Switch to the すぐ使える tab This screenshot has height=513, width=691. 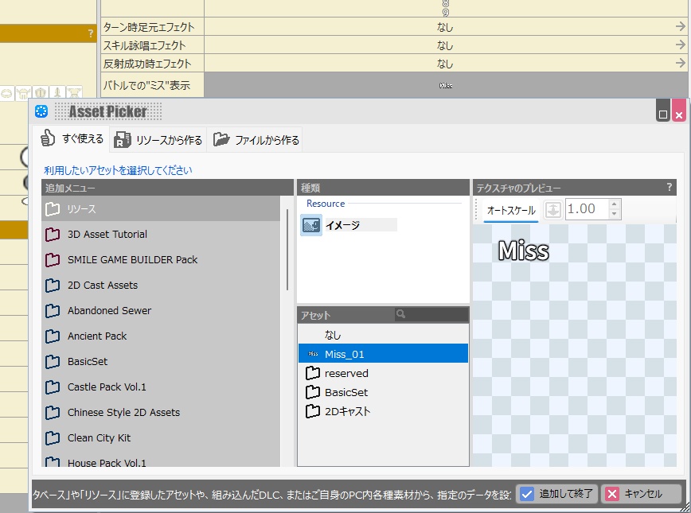tap(72, 138)
